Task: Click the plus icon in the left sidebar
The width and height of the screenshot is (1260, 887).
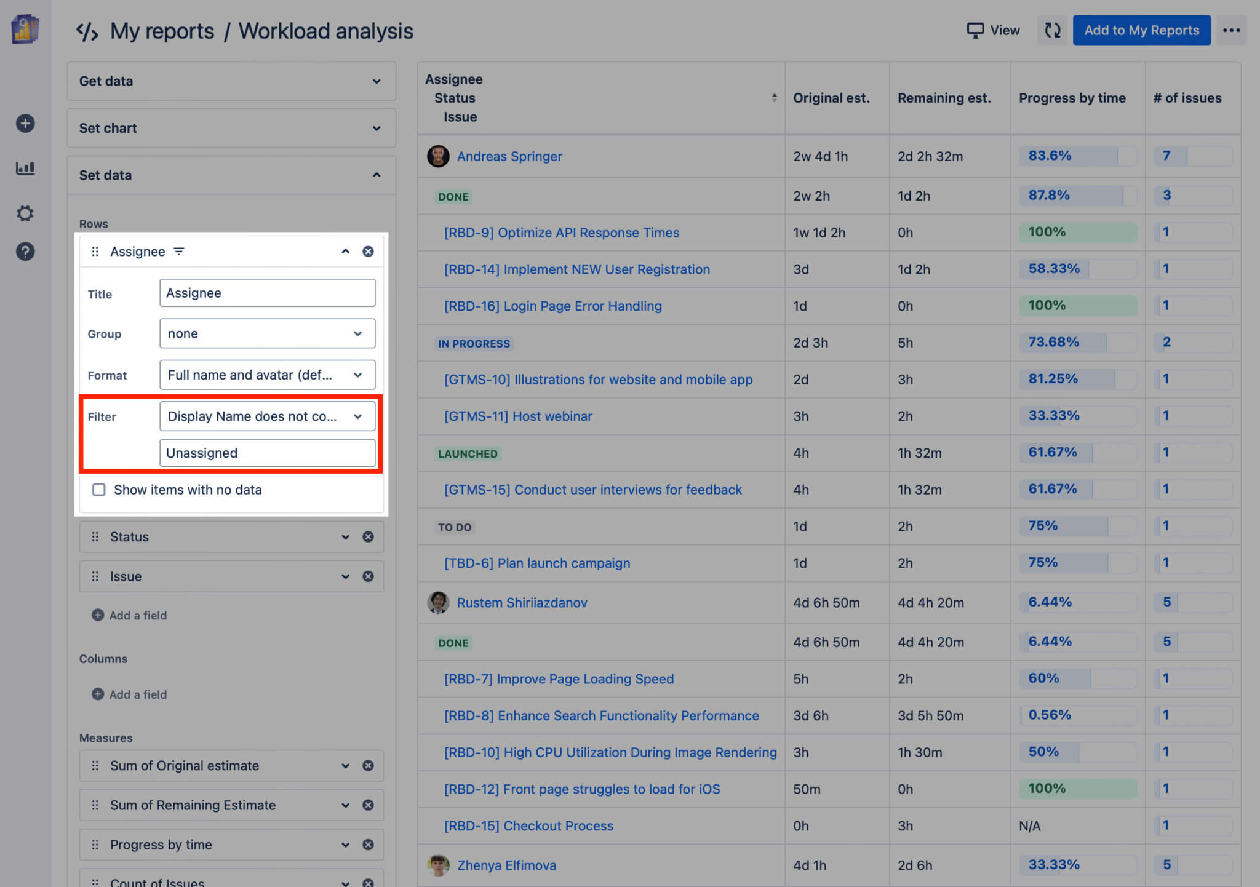Action: [x=25, y=123]
